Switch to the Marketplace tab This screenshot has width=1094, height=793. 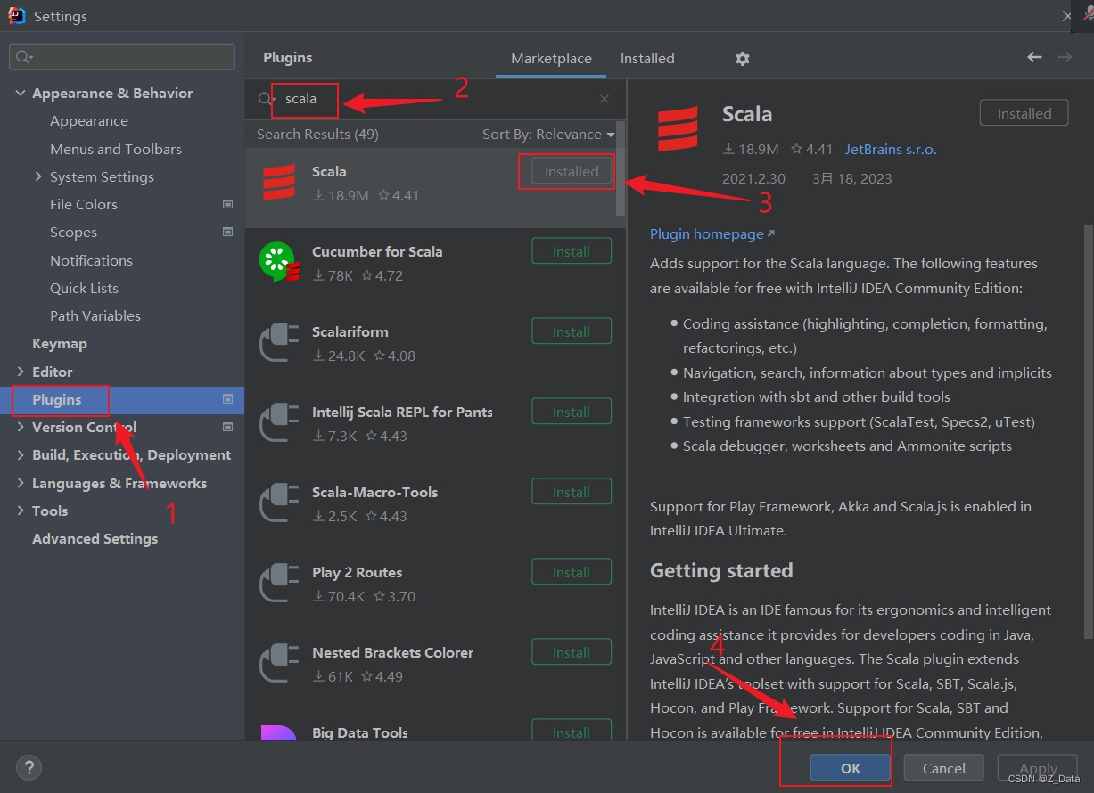pyautogui.click(x=551, y=59)
